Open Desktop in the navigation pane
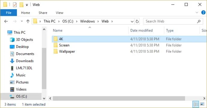This screenshot has width=207, height=108. [x=22, y=47]
